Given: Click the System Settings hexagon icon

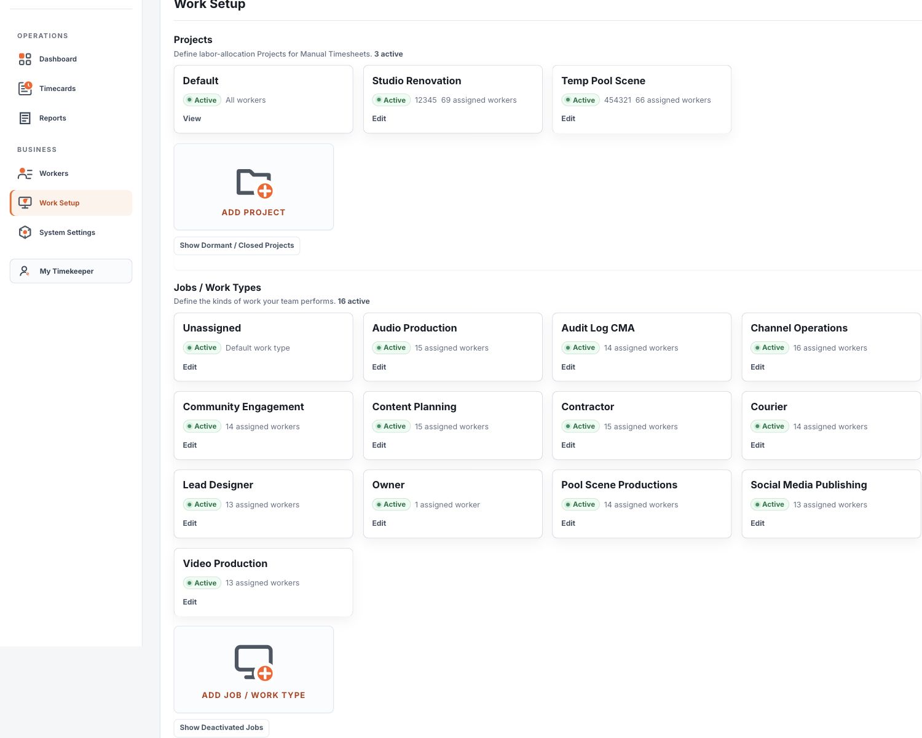Looking at the screenshot, I should coord(25,232).
